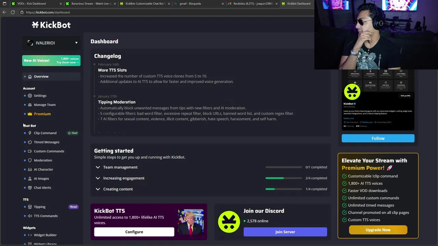This screenshot has height=246, width=438.
Task: Close the VODs - Kick Dashboard tab
Action: pyautogui.click(x=61, y=4)
